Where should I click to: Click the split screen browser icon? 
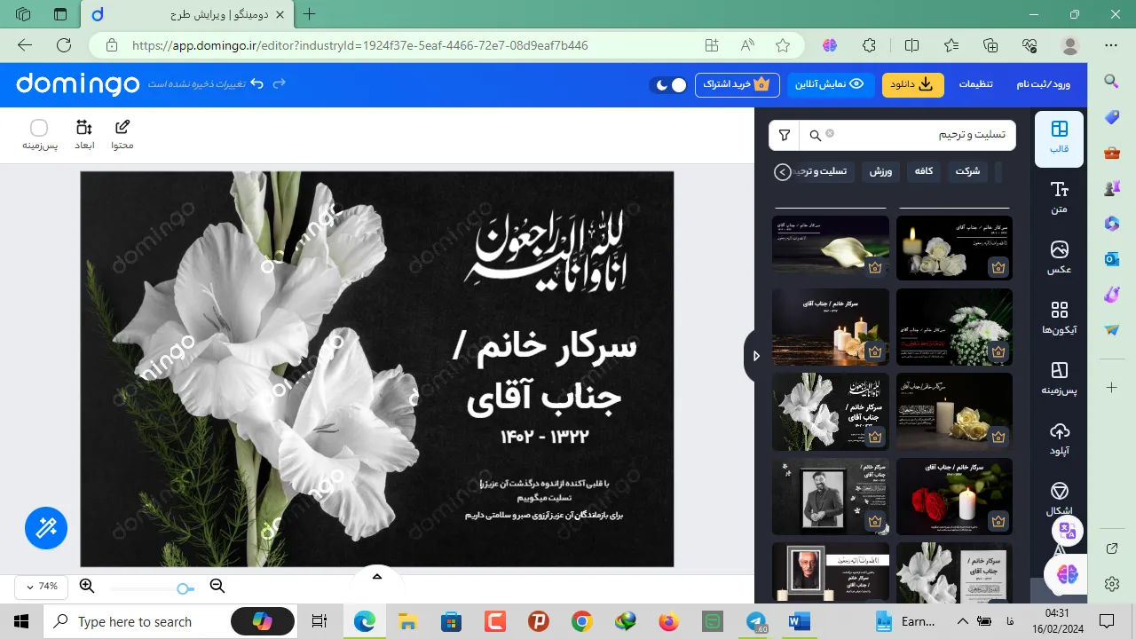[911, 45]
